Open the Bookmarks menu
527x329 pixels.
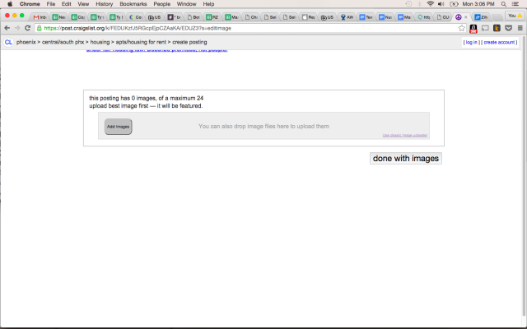pos(114,4)
